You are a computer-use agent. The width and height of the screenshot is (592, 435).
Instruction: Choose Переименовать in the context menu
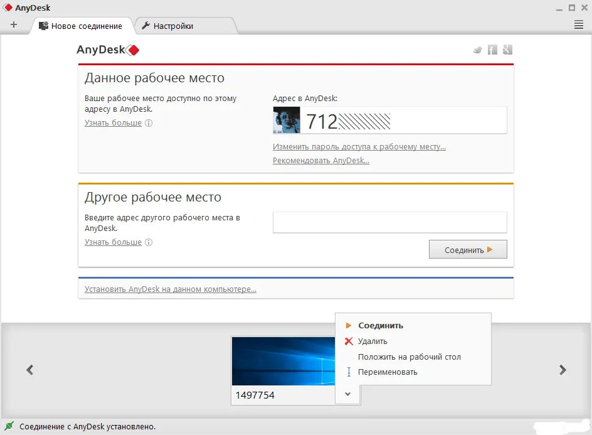pos(388,372)
